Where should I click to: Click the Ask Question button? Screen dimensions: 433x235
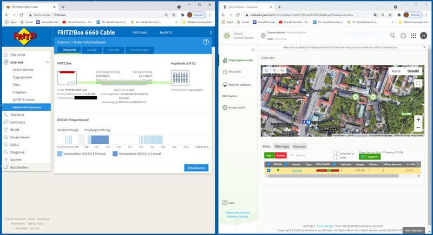(414, 230)
